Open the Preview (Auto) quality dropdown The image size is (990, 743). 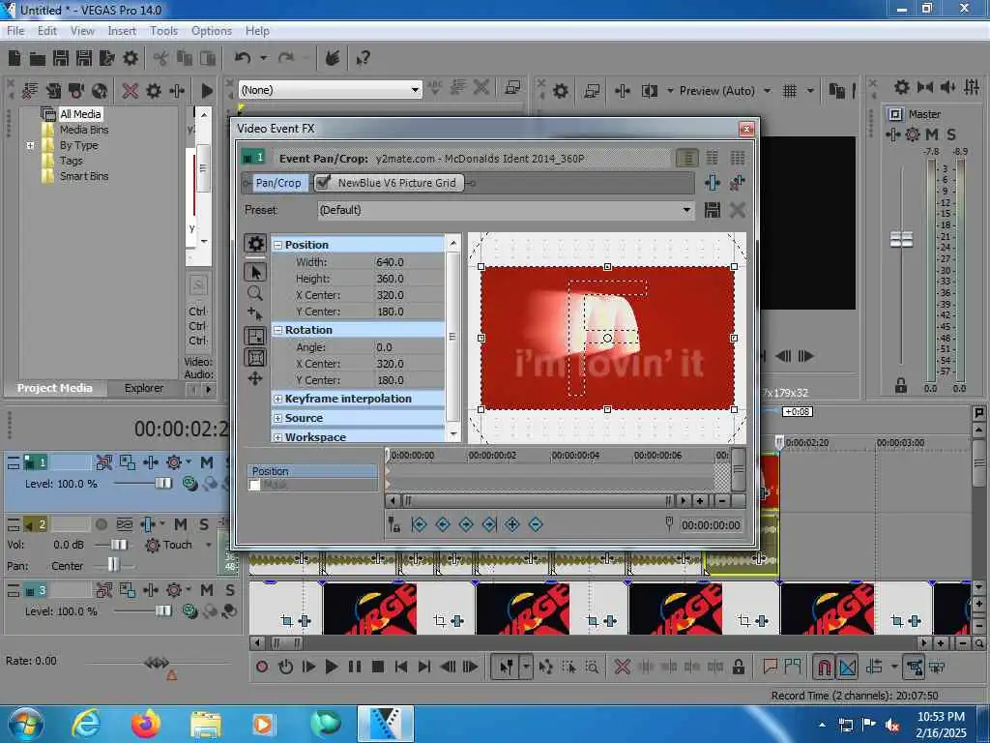767,91
